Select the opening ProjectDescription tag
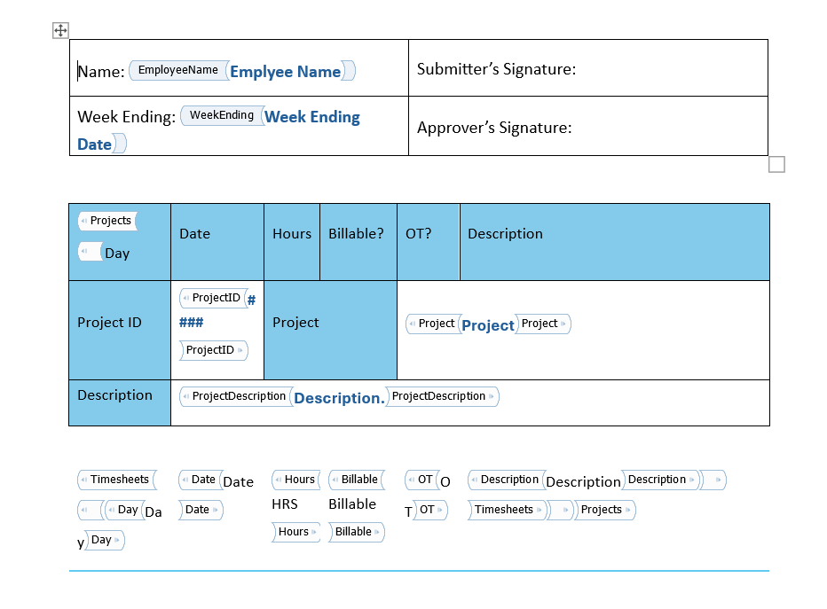 (x=236, y=397)
